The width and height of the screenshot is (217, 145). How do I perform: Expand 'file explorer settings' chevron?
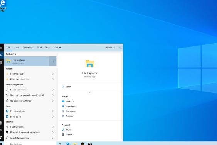coord(53,101)
